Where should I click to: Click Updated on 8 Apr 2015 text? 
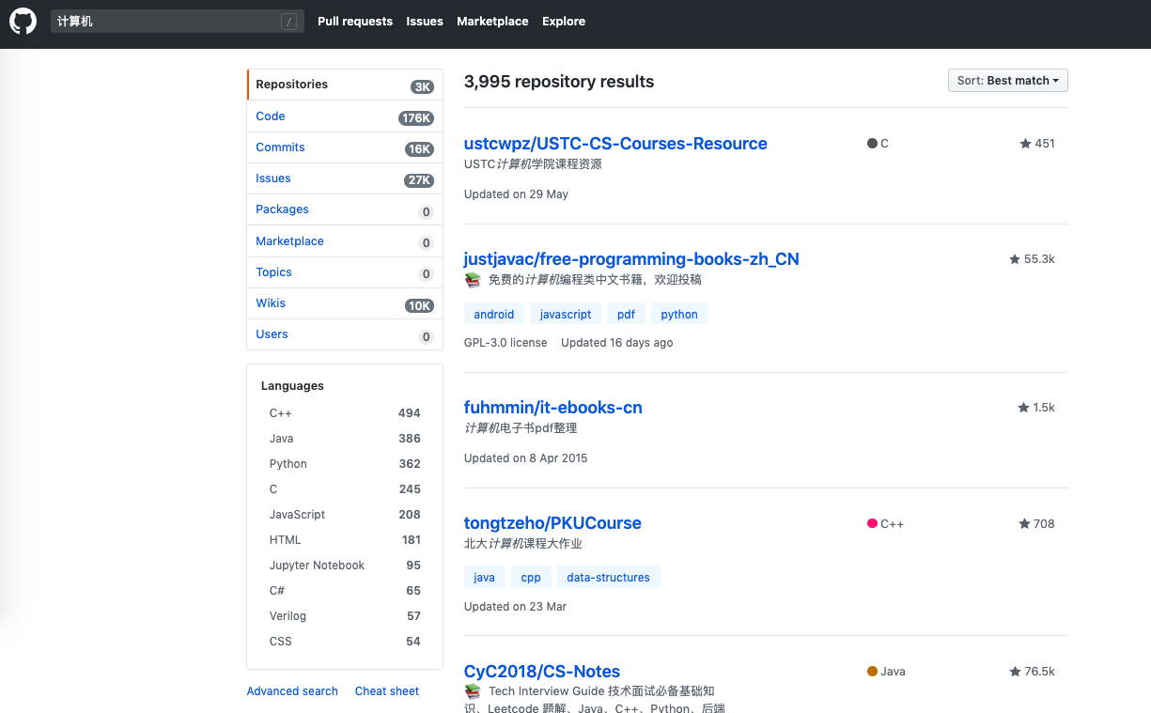pyautogui.click(x=526, y=458)
